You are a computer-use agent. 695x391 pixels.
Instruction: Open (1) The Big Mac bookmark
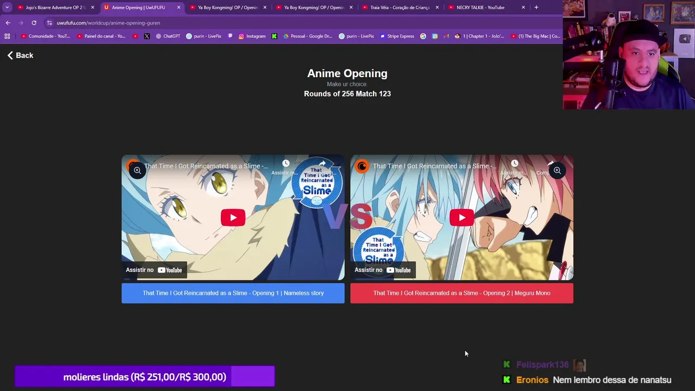point(535,36)
